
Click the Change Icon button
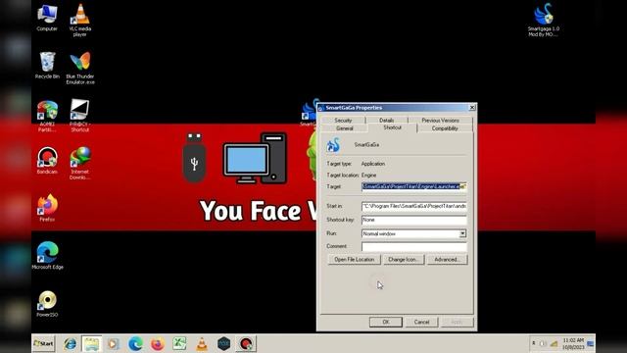[x=404, y=259]
